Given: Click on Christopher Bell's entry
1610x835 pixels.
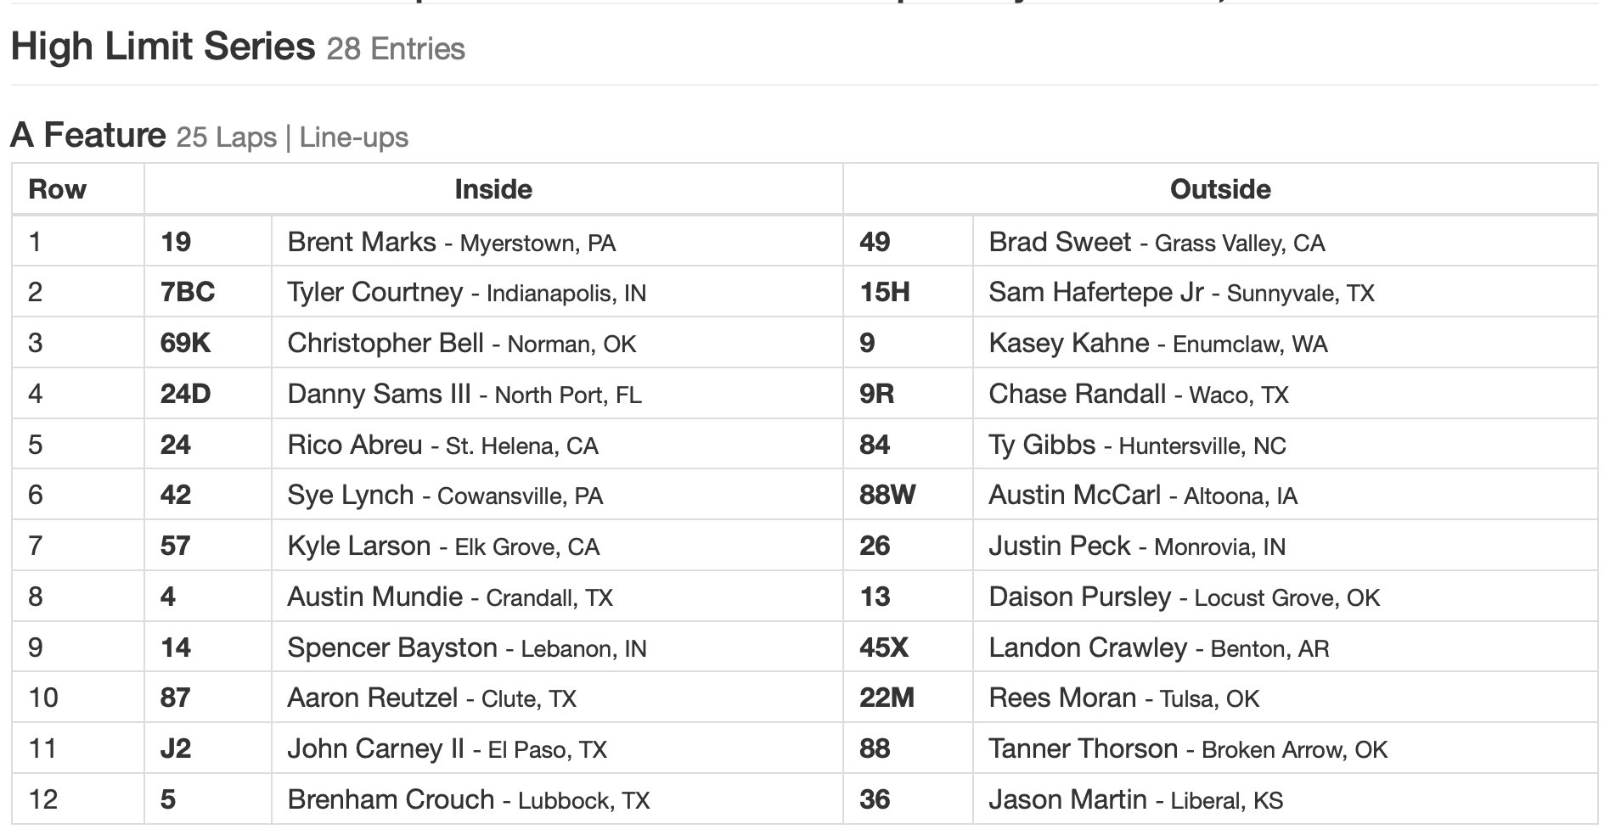Looking at the screenshot, I should [385, 343].
